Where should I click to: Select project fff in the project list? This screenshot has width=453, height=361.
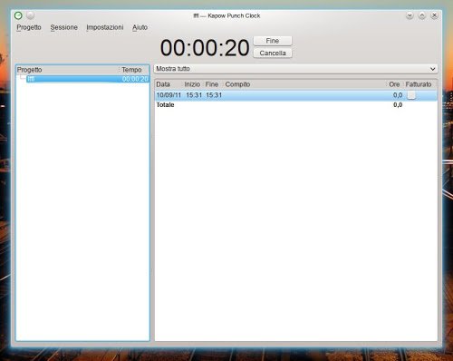88,79
